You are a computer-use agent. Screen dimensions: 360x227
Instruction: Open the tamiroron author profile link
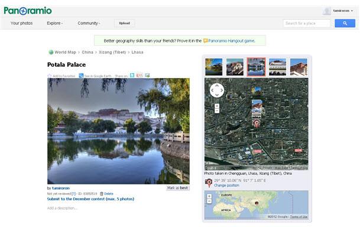(x=61, y=188)
